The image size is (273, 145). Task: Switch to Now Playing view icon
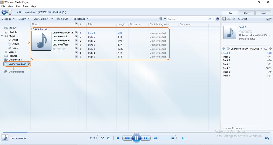(267, 138)
